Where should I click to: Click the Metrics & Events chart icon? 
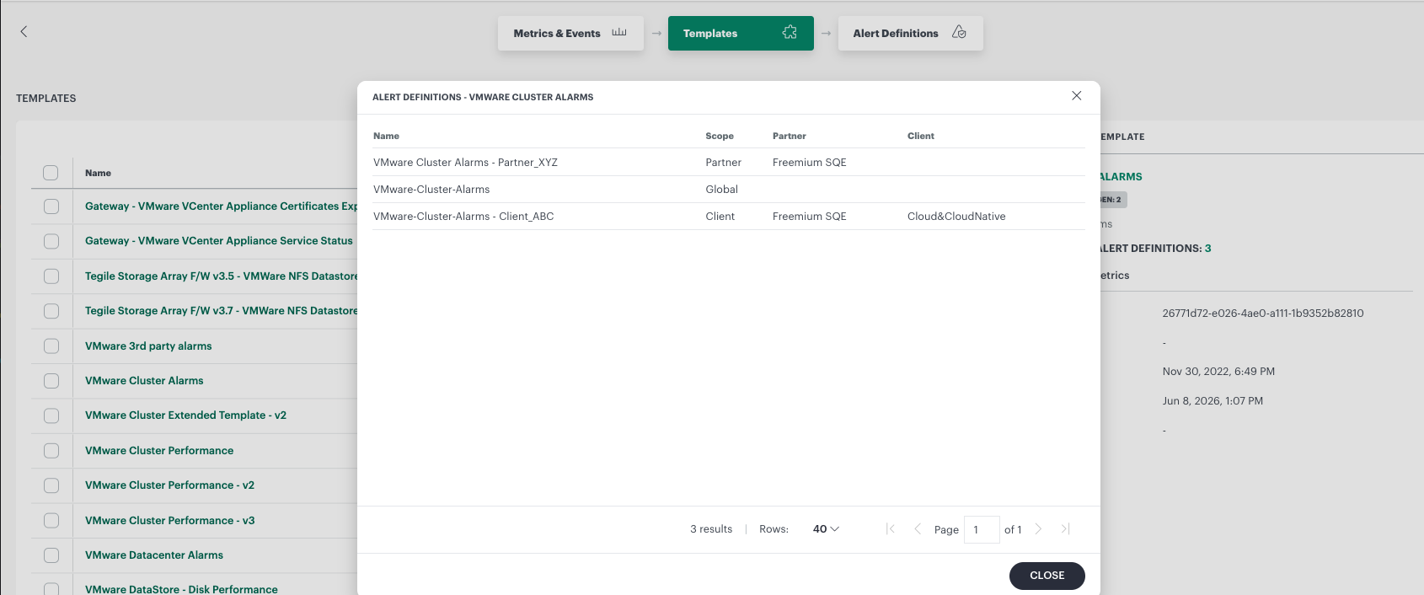point(619,33)
